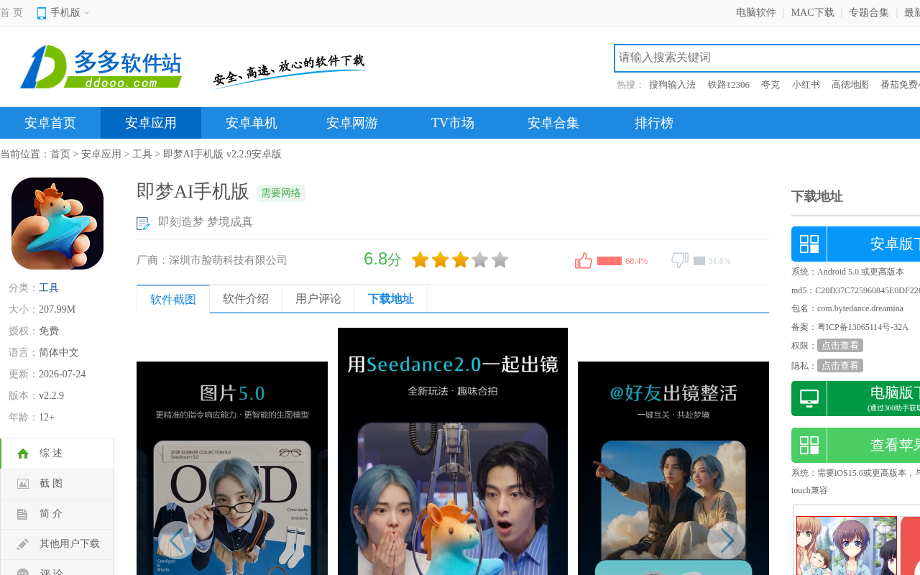920x575 pixels.
Task: Click hot search 高德地图
Action: click(x=850, y=85)
